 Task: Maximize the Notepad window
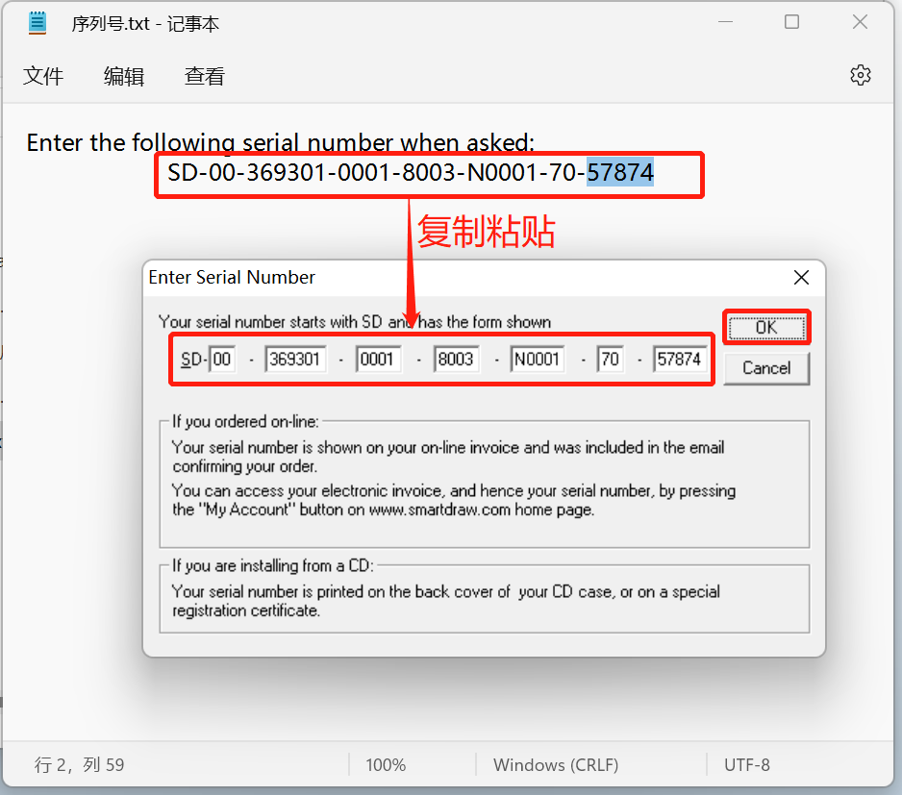(x=792, y=22)
